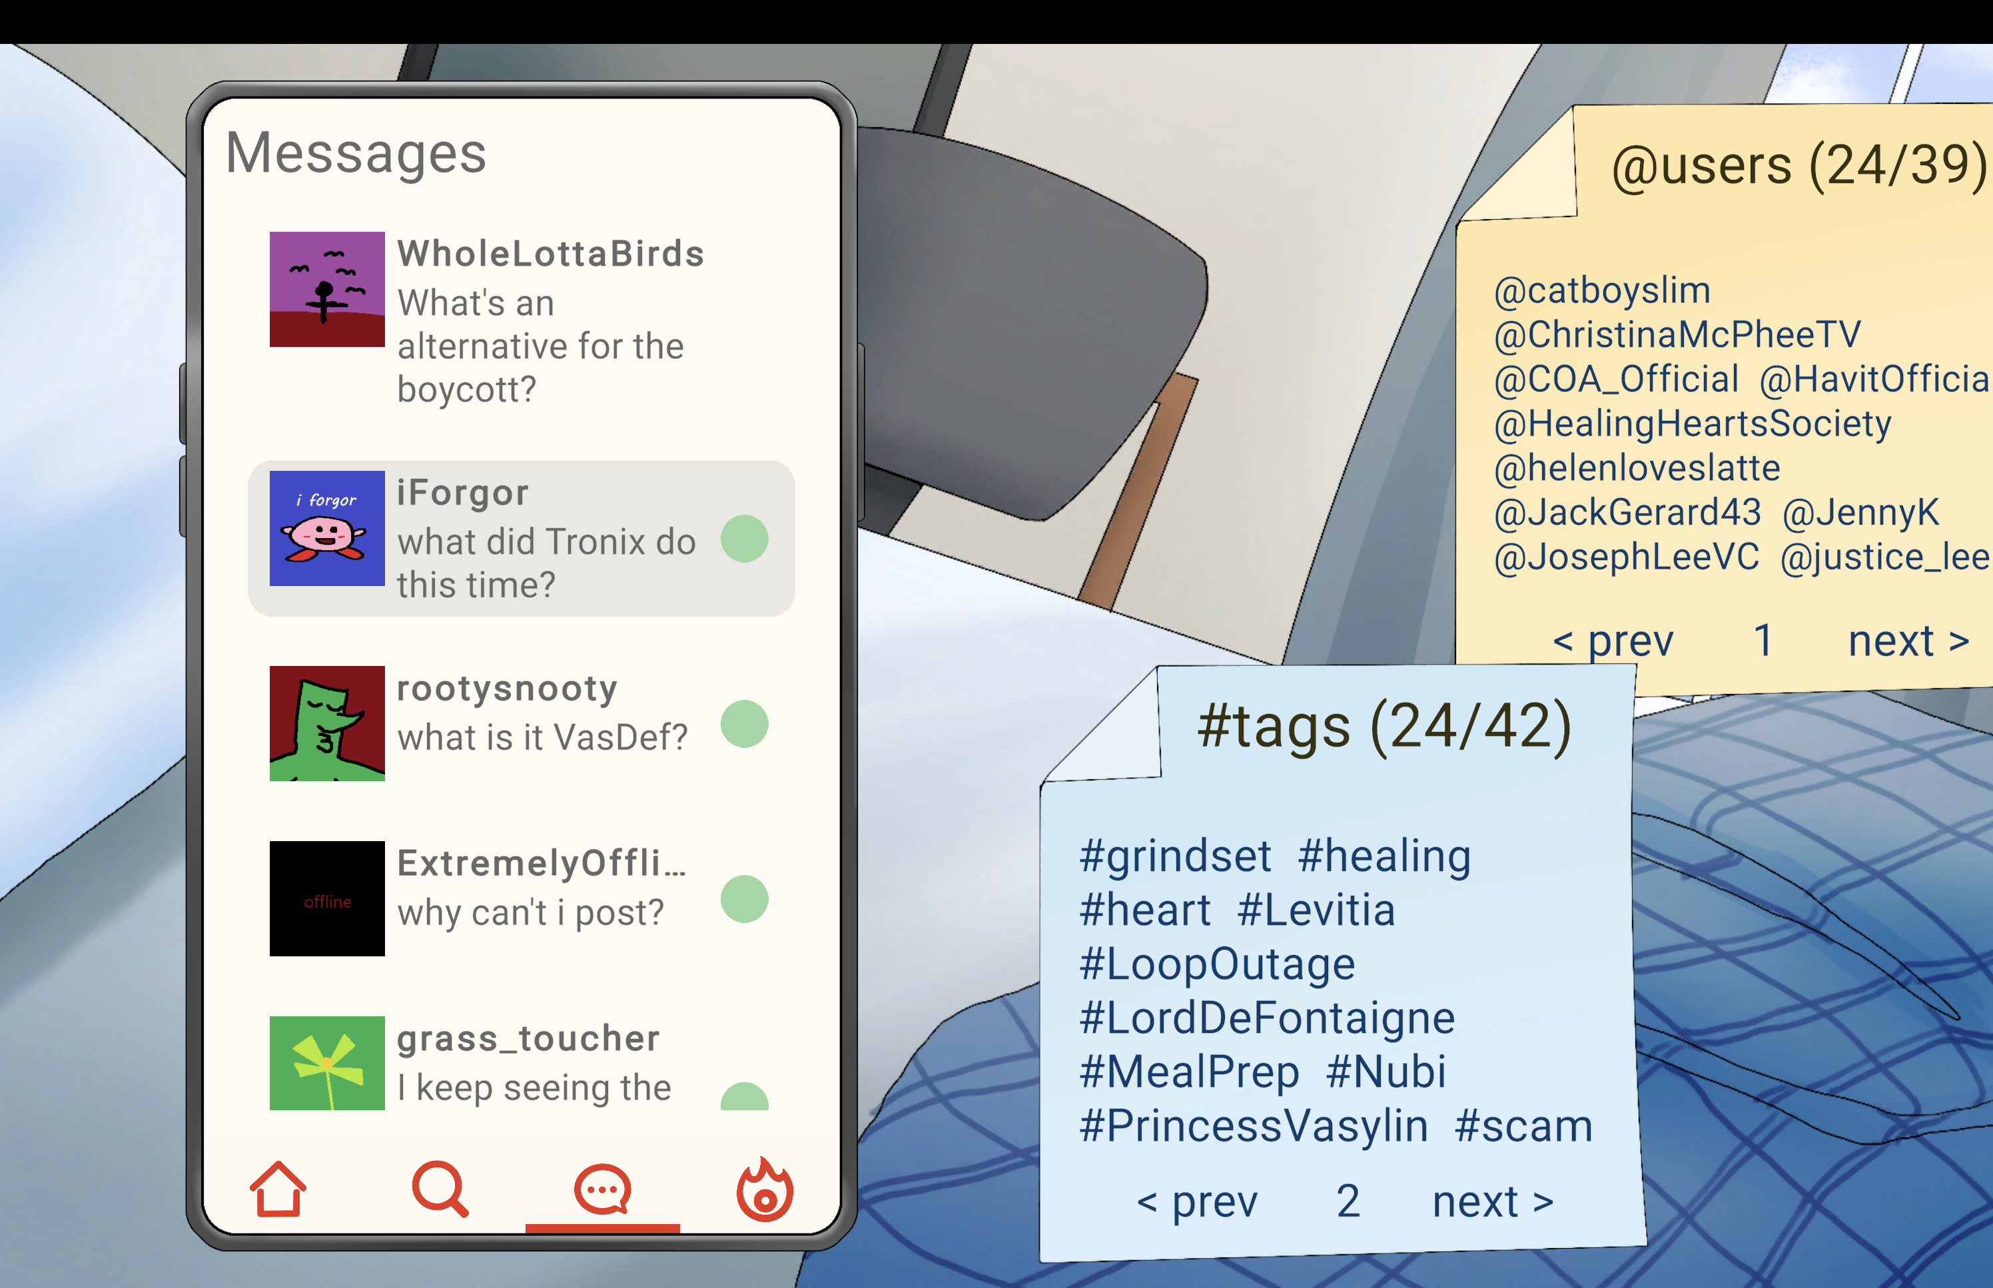Go to next page of #tags note
This screenshot has width=1993, height=1288.
click(1493, 1202)
